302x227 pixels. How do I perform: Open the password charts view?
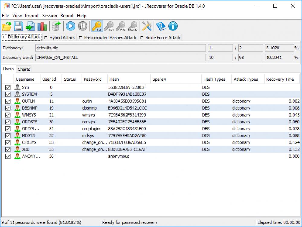[x=42, y=26]
